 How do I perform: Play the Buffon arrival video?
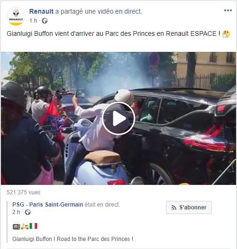118,118
